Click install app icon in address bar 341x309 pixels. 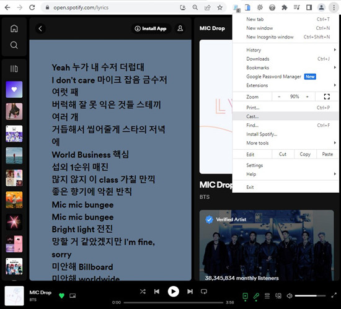(x=183, y=7)
